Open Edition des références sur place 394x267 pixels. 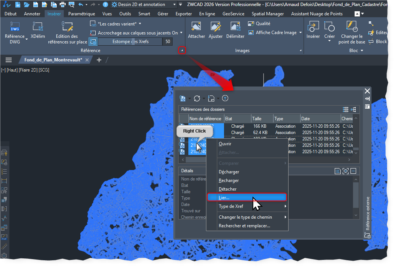click(67, 27)
